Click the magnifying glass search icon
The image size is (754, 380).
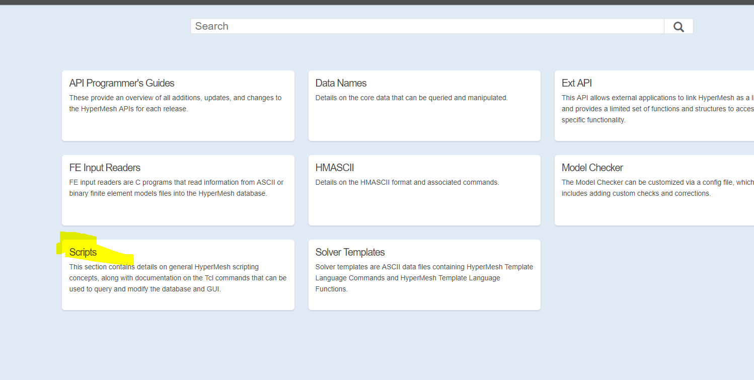pyautogui.click(x=678, y=27)
